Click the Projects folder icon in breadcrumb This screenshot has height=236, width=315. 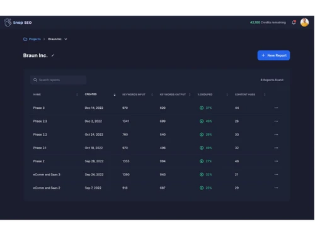click(25, 39)
